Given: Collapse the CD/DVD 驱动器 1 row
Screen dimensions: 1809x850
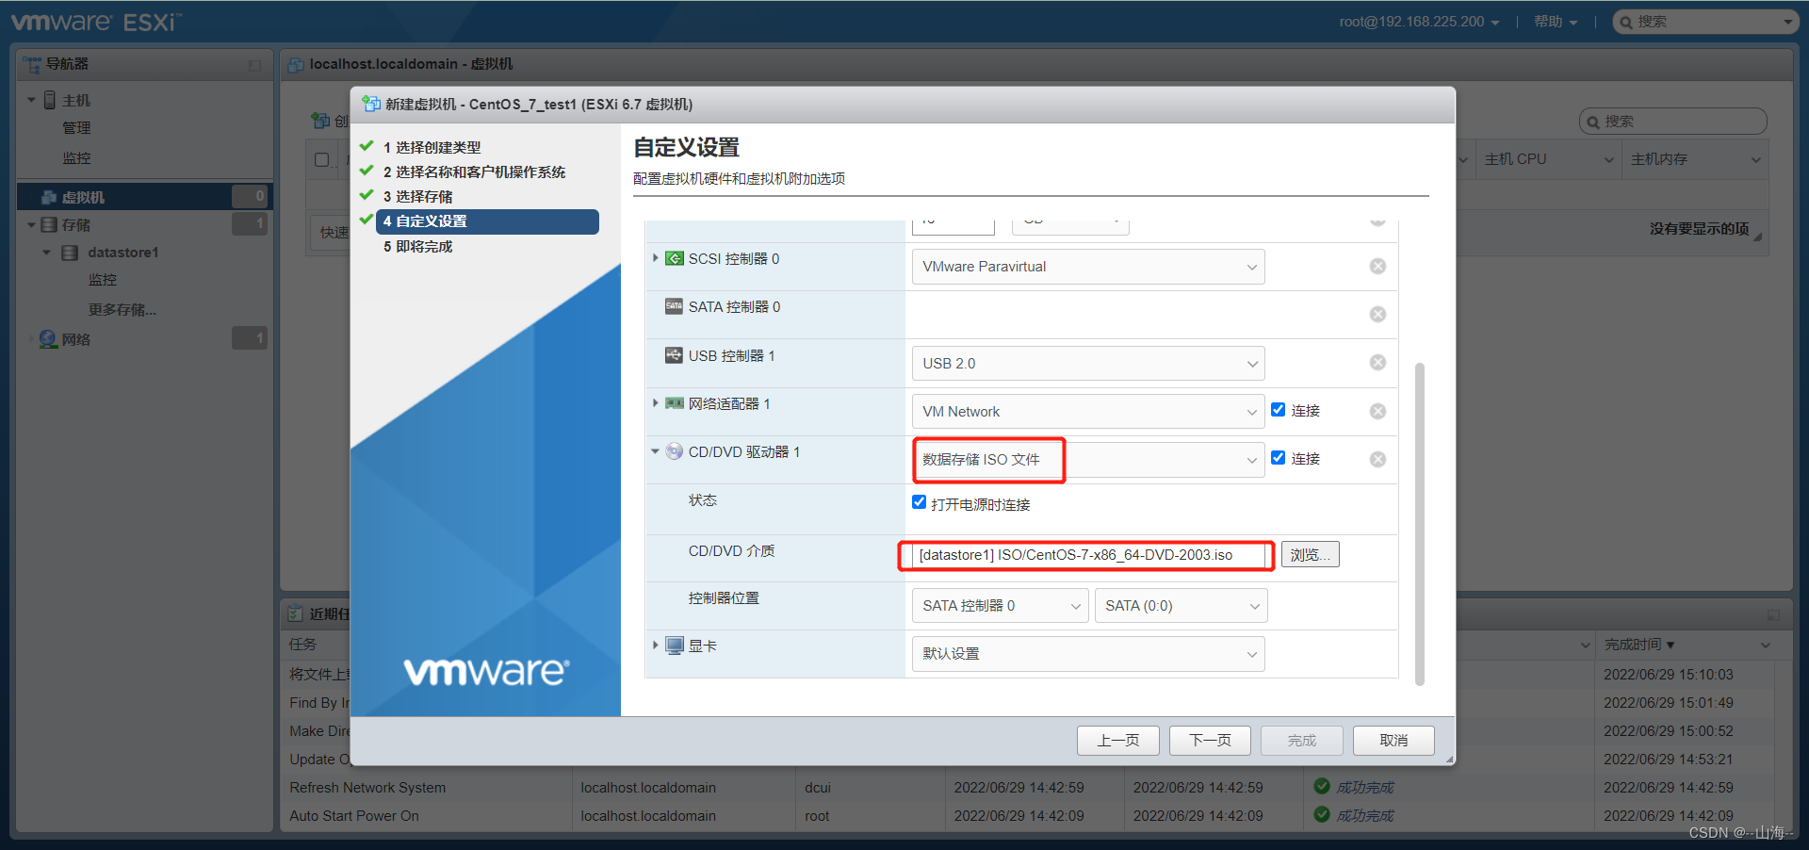Looking at the screenshot, I should coord(656,451).
